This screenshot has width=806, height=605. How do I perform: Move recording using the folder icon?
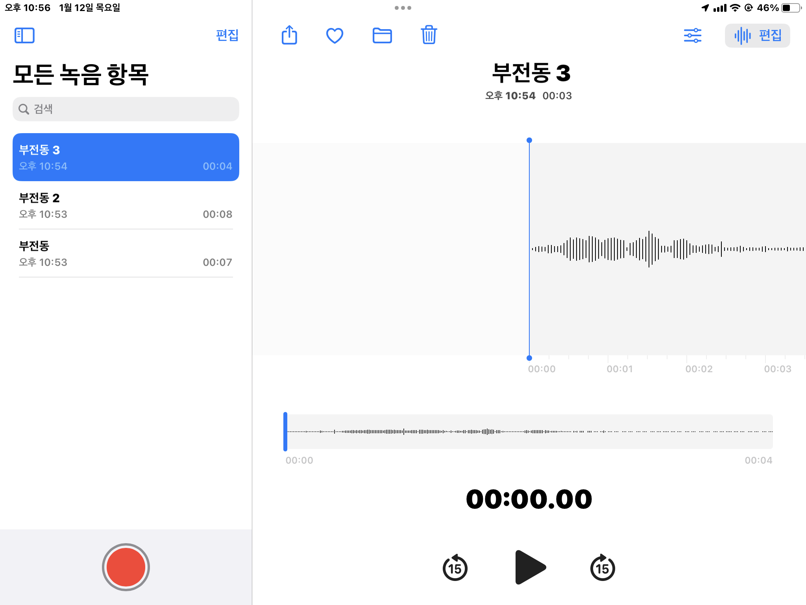tap(382, 35)
